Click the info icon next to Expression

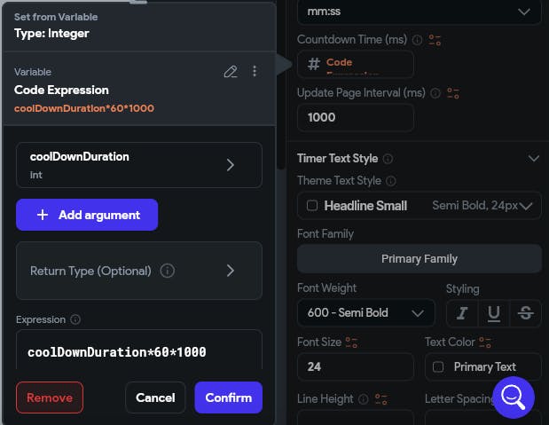coord(75,319)
